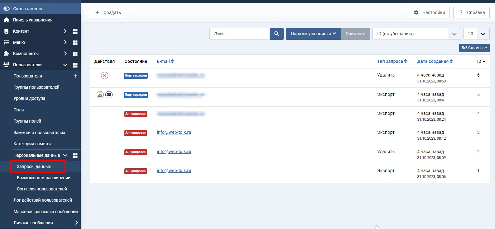
Task: Open Массовая рассылка сообщений item
Action: 46,212
